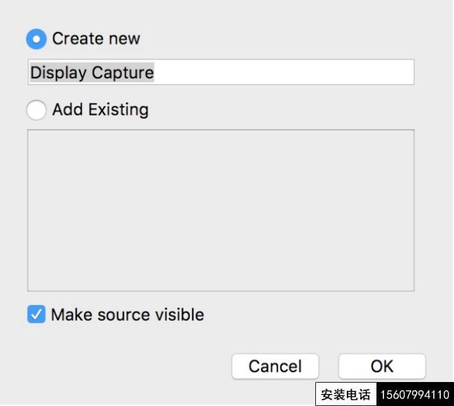This screenshot has width=454, height=406.
Task: Click the blank area of the source name field
Action: tap(284, 72)
